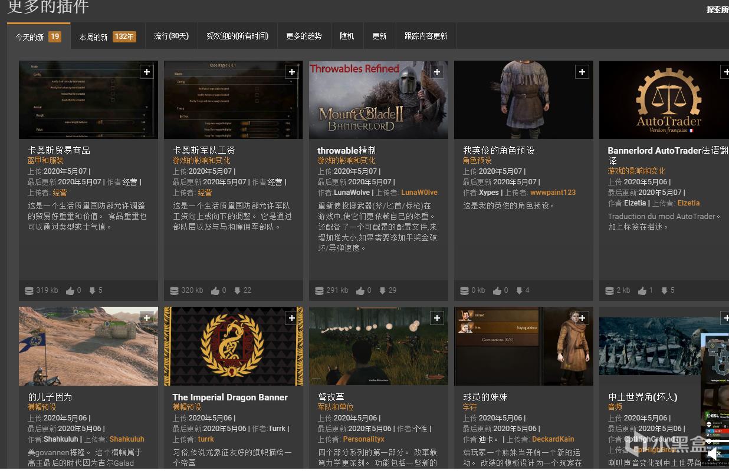Click thumbs-up icon on 卡奥斯军队工资 card
The width and height of the screenshot is (729, 474).
click(x=215, y=290)
